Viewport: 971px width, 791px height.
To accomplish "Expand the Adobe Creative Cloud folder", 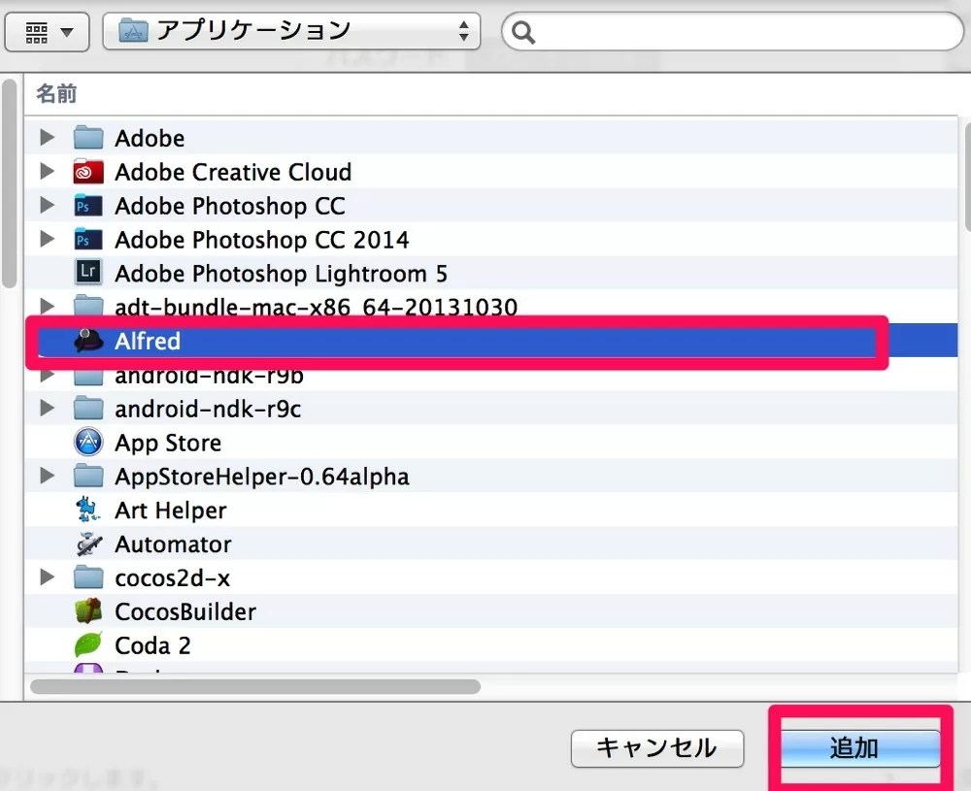I will pyautogui.click(x=47, y=171).
